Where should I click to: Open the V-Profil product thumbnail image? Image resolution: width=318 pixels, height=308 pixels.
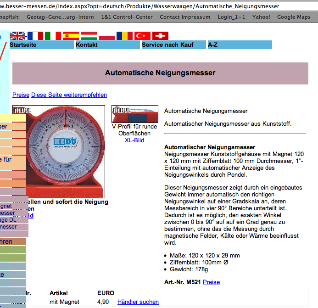134,114
